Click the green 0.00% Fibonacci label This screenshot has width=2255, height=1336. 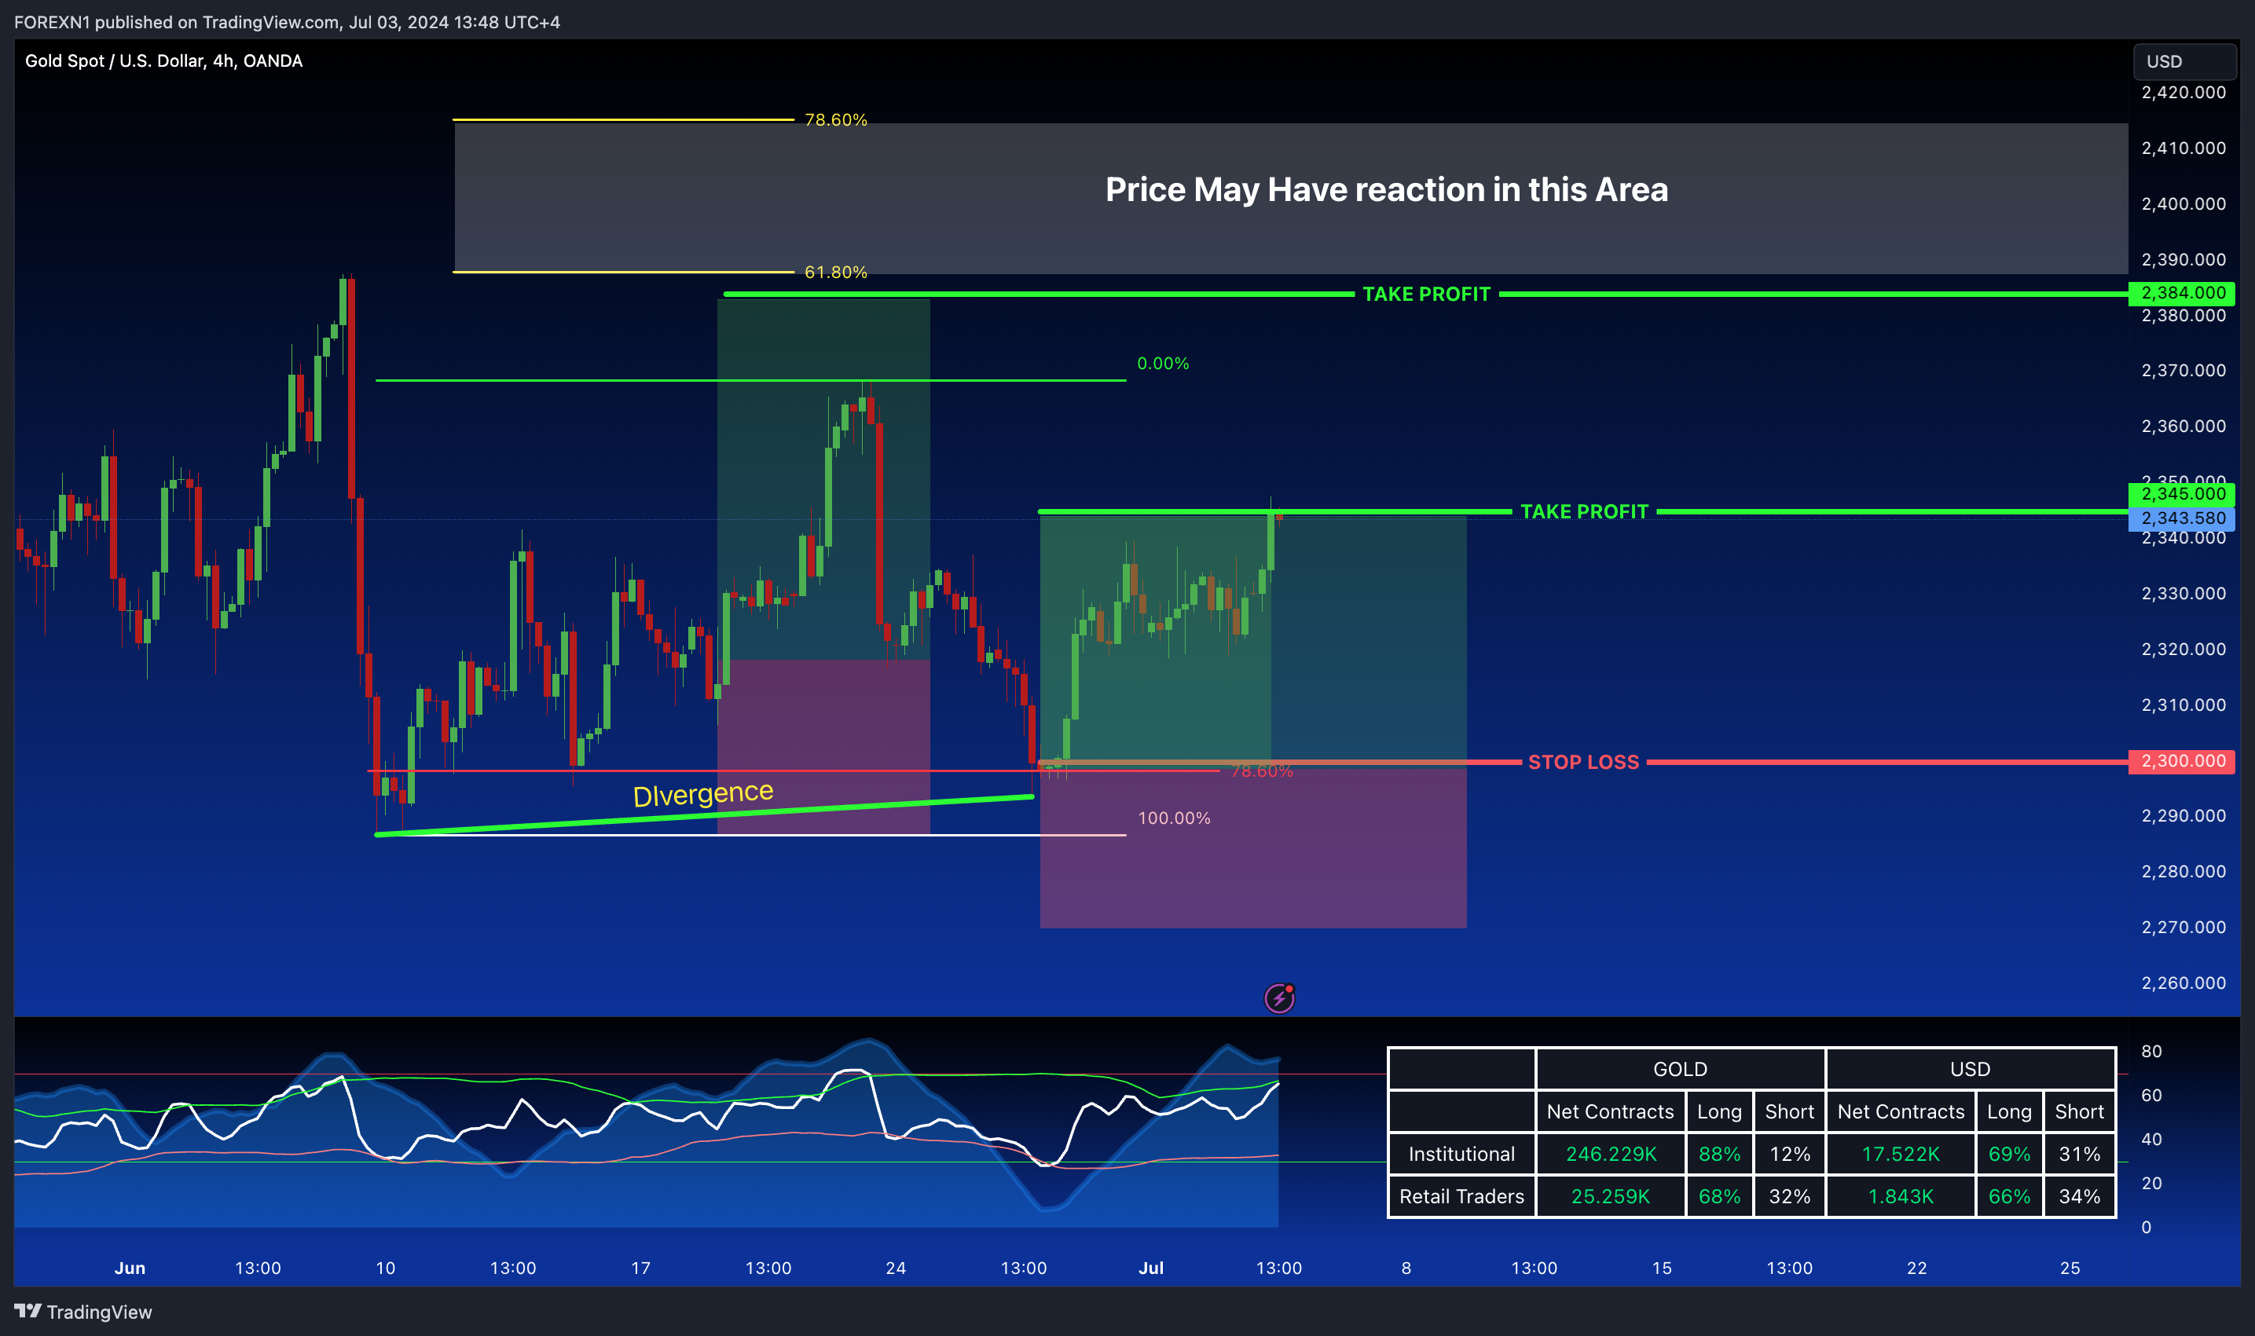(x=1163, y=364)
